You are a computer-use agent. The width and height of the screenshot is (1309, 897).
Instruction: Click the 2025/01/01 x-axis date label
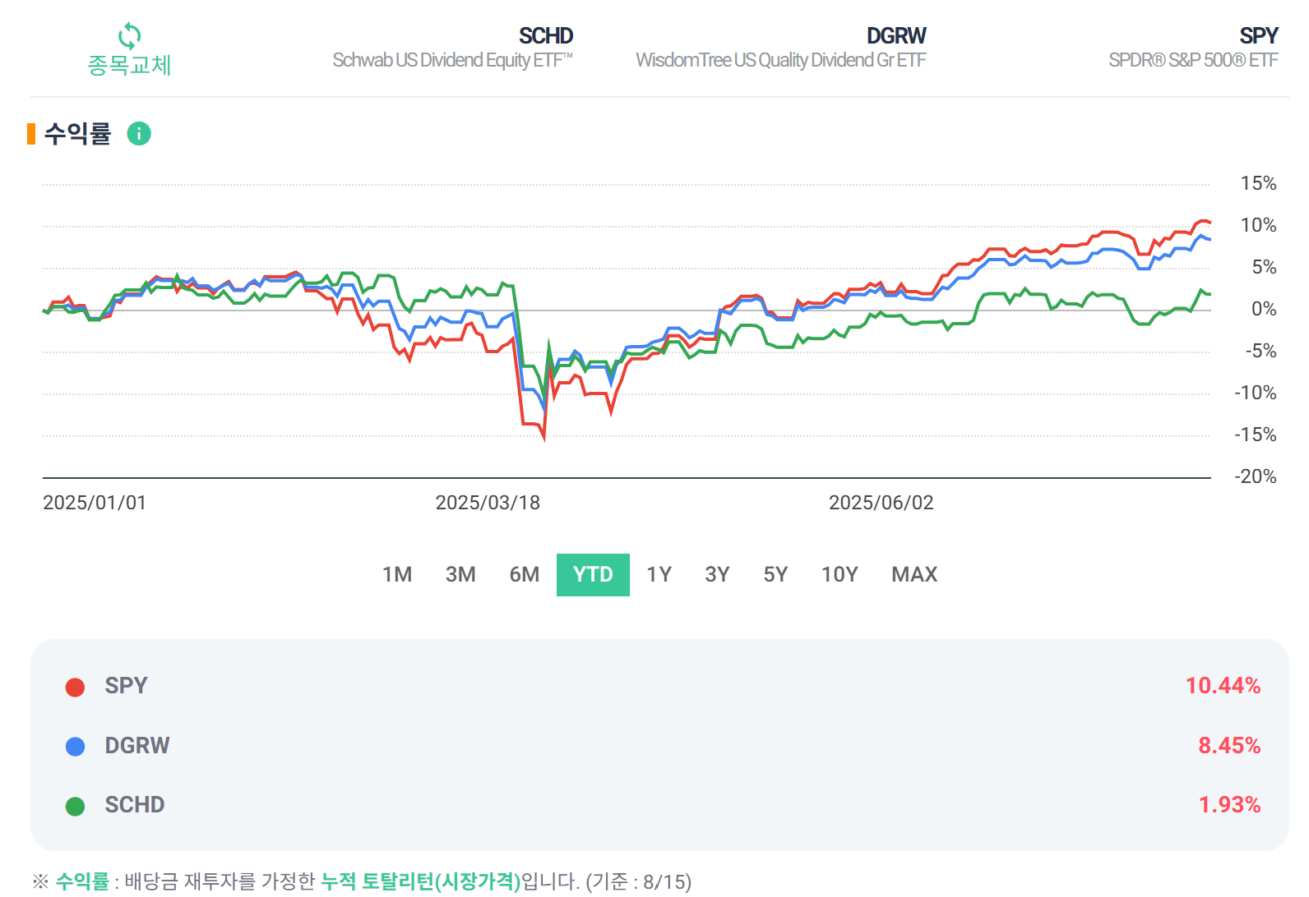pos(95,503)
